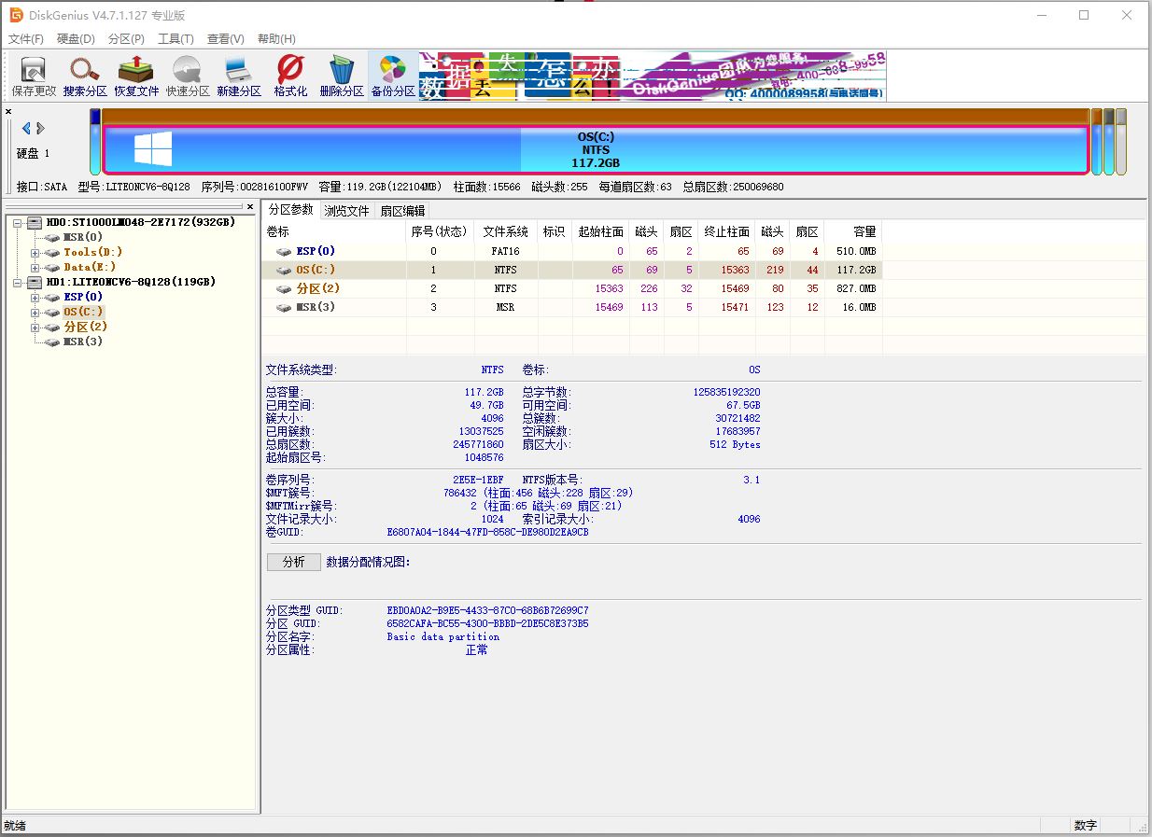Click the 510.0MB capacity cell
Viewport: 1152px width, 837px height.
click(855, 251)
